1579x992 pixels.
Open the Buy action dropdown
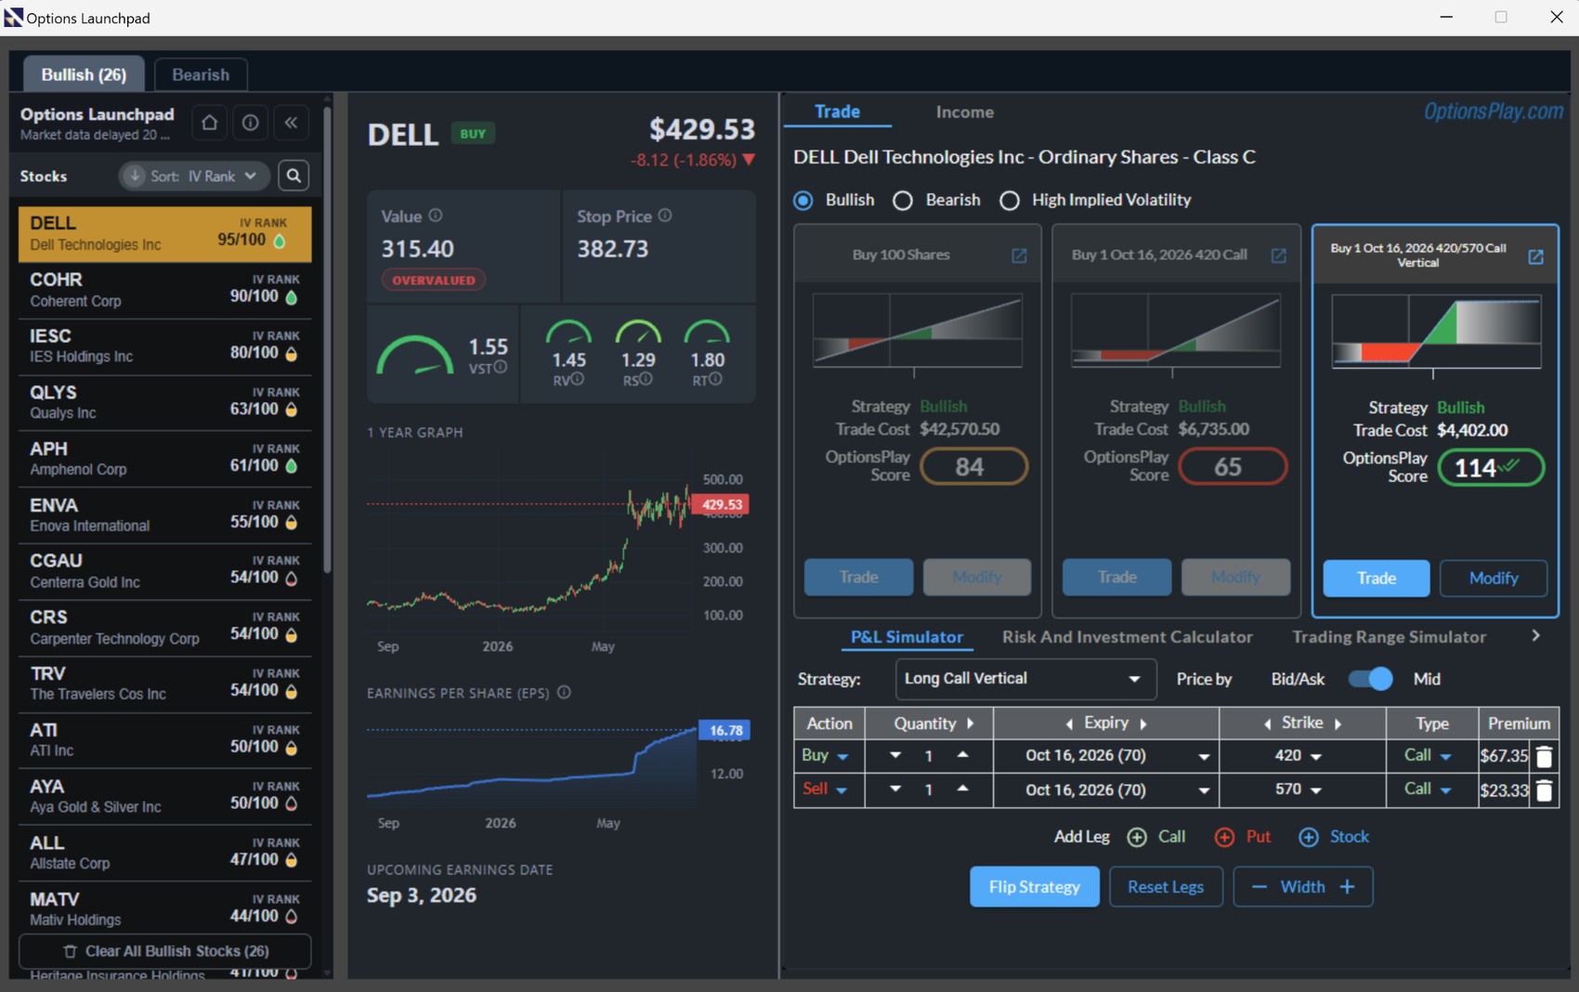(826, 755)
